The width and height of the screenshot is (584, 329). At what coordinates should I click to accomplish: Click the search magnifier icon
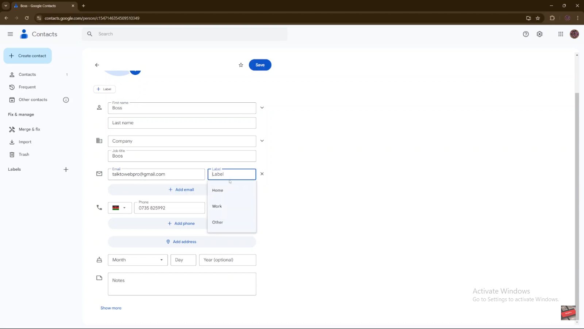click(90, 34)
